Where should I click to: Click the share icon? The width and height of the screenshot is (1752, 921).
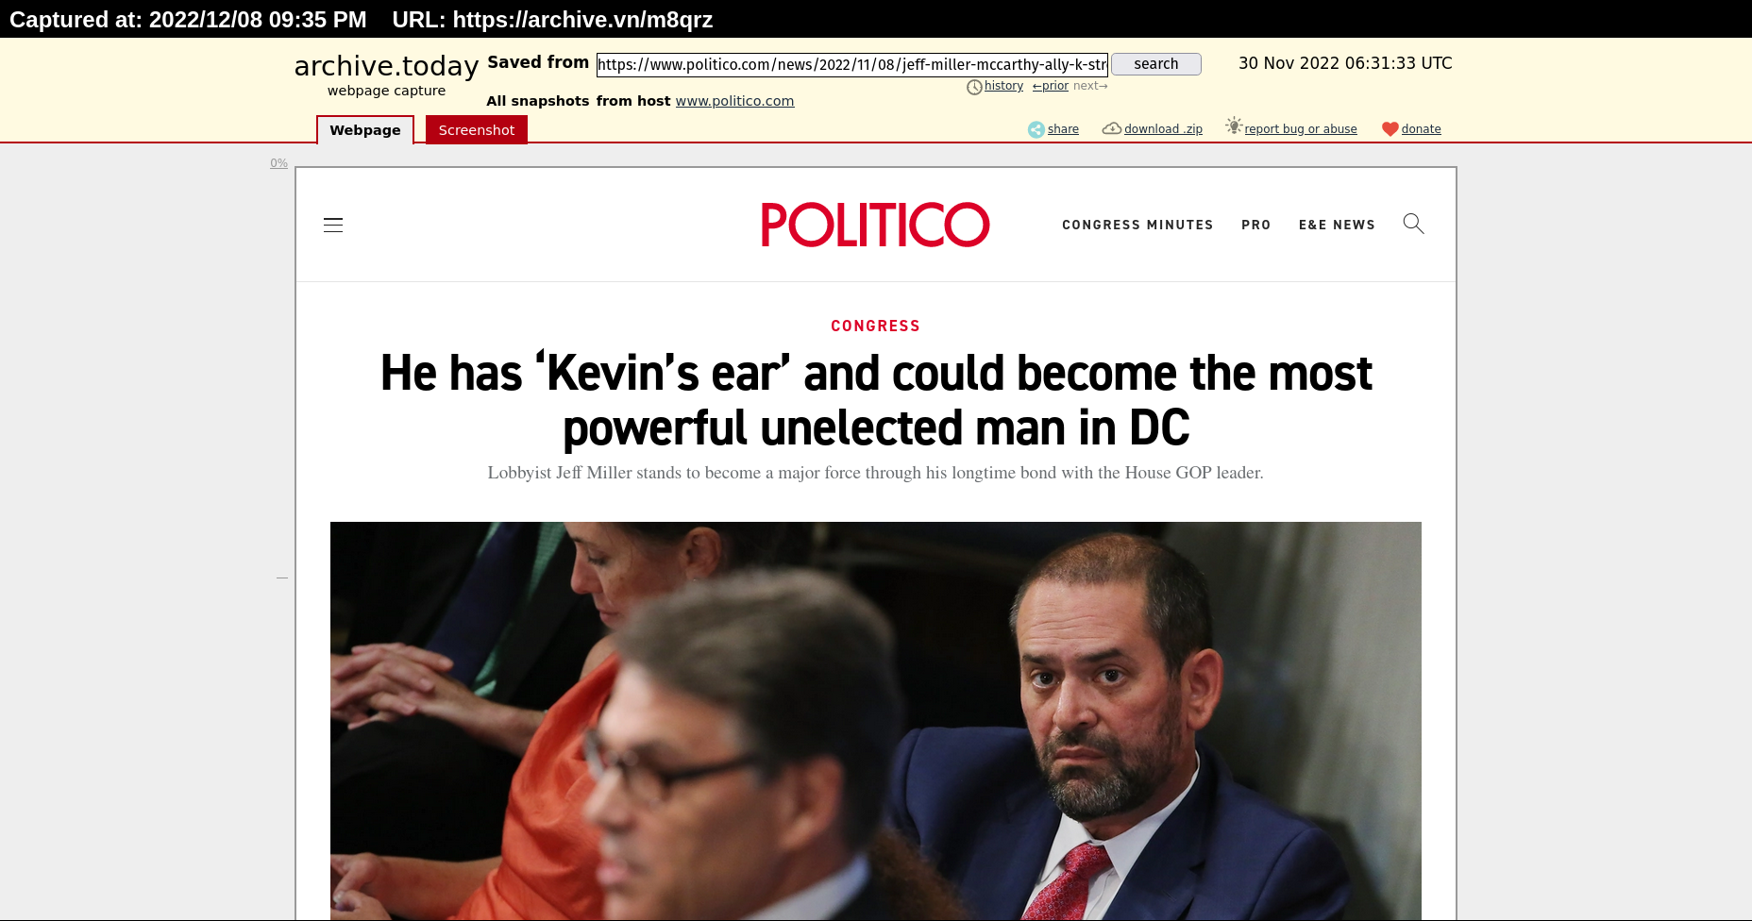click(1036, 129)
